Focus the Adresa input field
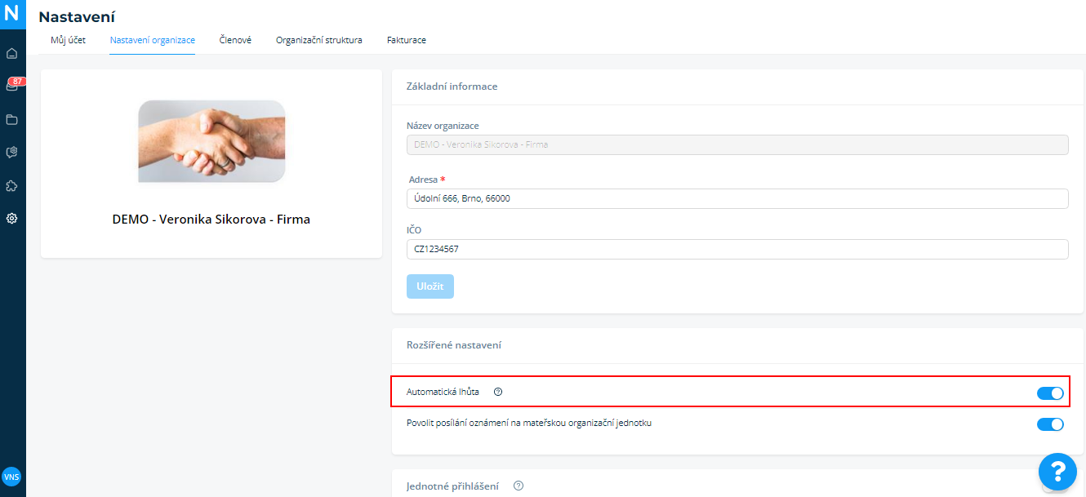Viewport: 1086px width, 497px height. pyautogui.click(x=737, y=198)
